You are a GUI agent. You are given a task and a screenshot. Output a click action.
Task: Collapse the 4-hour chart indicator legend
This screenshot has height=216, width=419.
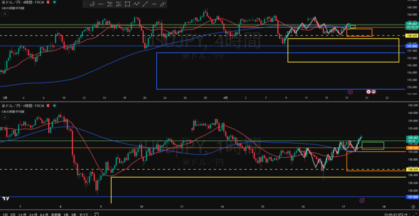[5, 14]
